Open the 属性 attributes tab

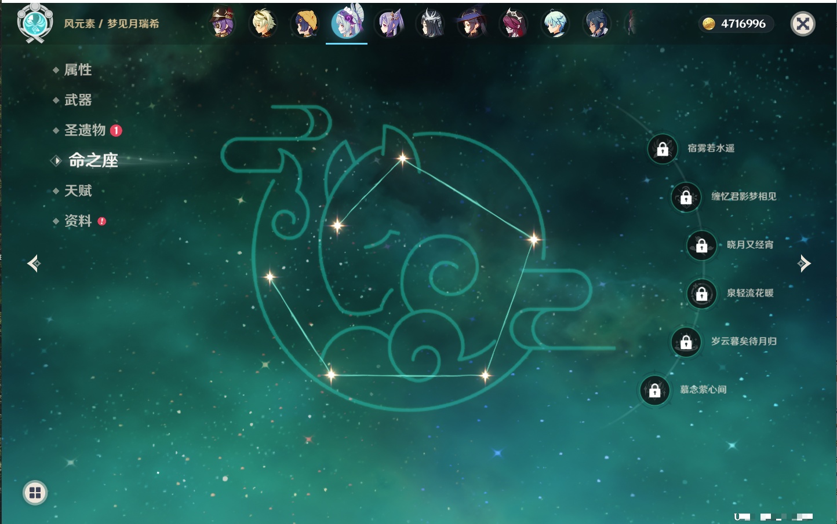(78, 70)
